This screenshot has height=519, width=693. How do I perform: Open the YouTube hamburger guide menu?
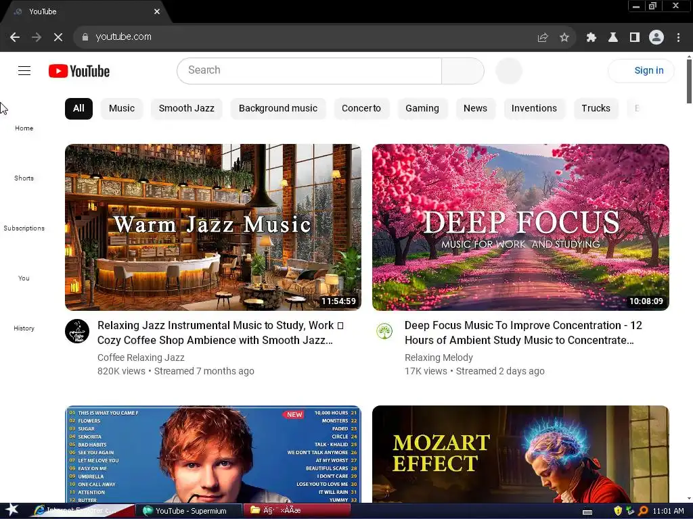24,70
